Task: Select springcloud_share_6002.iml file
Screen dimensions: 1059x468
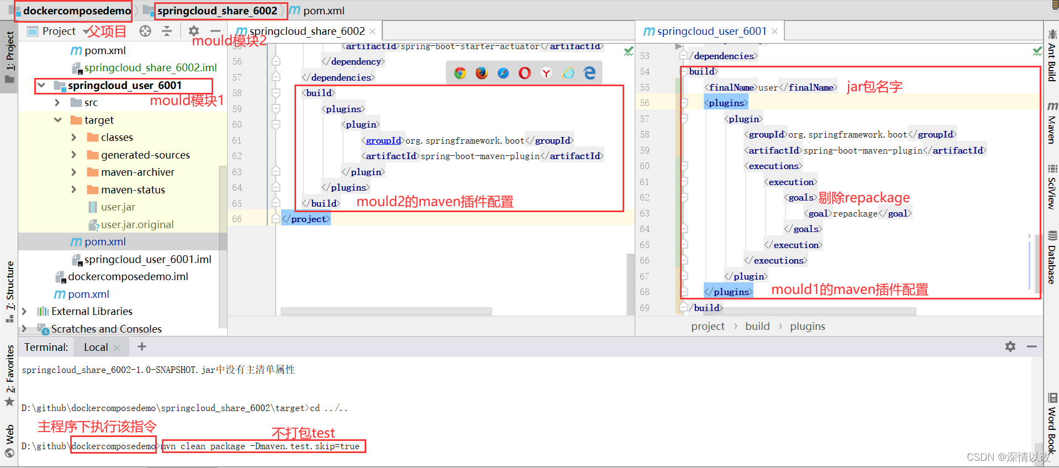Action: pyautogui.click(x=150, y=67)
